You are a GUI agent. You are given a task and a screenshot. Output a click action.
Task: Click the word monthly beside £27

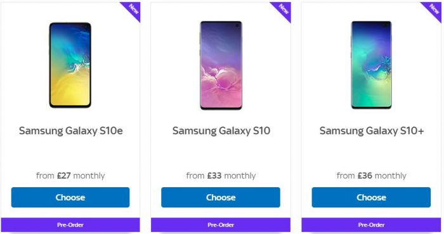click(x=89, y=176)
